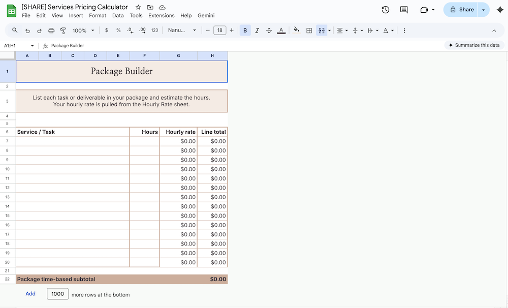Open version history clock icon
Screen dimensions: 508x308
[385, 10]
